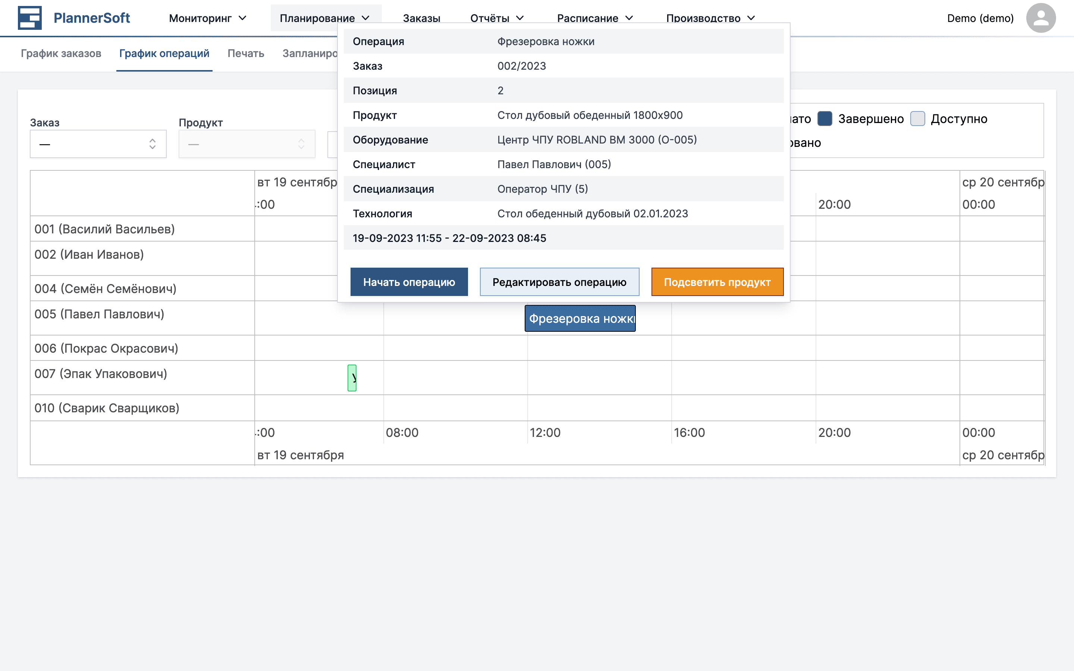Click the PlannerSoft logo icon
This screenshot has width=1074, height=671.
[29, 18]
